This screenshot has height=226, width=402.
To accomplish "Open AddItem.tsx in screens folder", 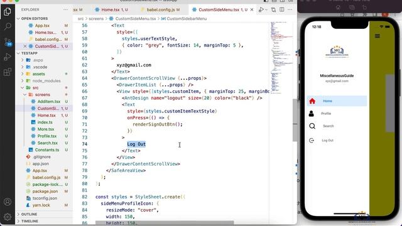I will point(49,102).
